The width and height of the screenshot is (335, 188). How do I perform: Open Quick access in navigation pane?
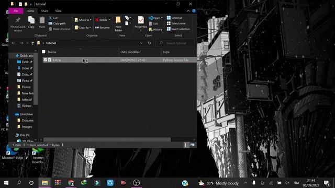pyautogui.click(x=25, y=56)
